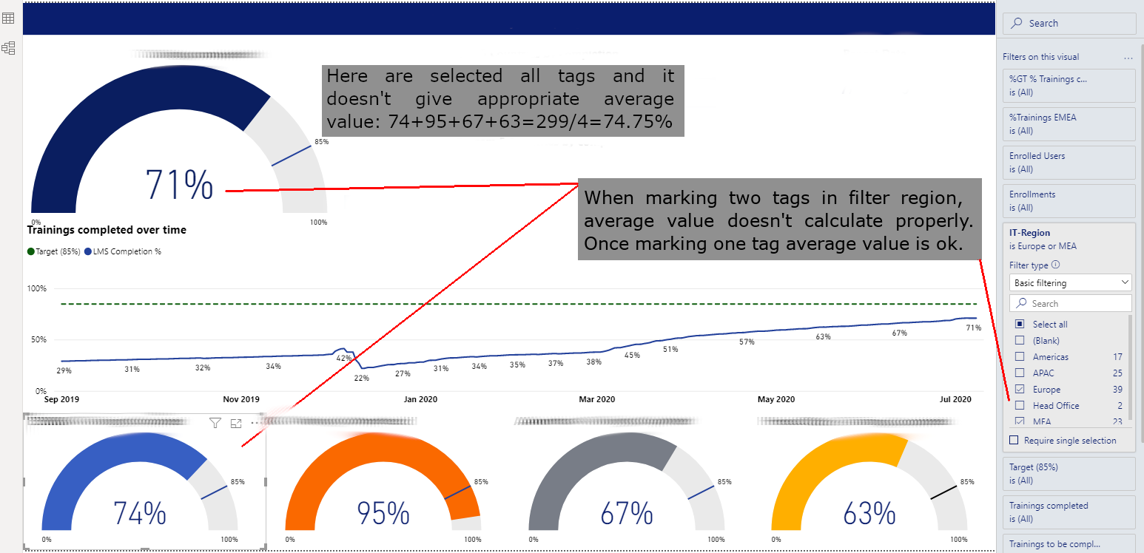The width and height of the screenshot is (1144, 553).
Task: Select the orange 95% gauge
Action: (x=383, y=482)
